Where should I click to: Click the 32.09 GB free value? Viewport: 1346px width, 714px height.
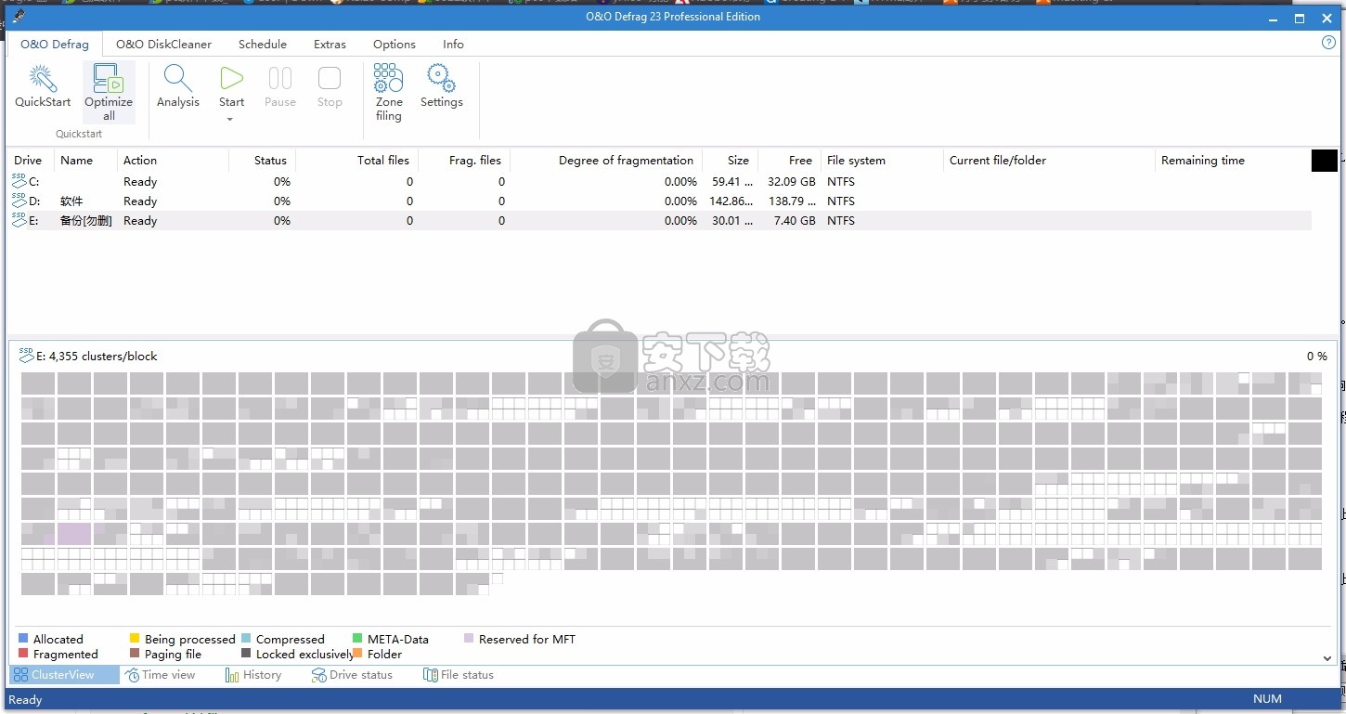click(x=792, y=182)
